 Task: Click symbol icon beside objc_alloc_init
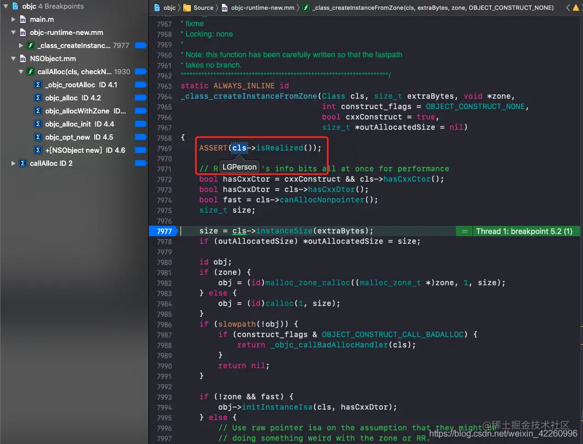(38, 124)
